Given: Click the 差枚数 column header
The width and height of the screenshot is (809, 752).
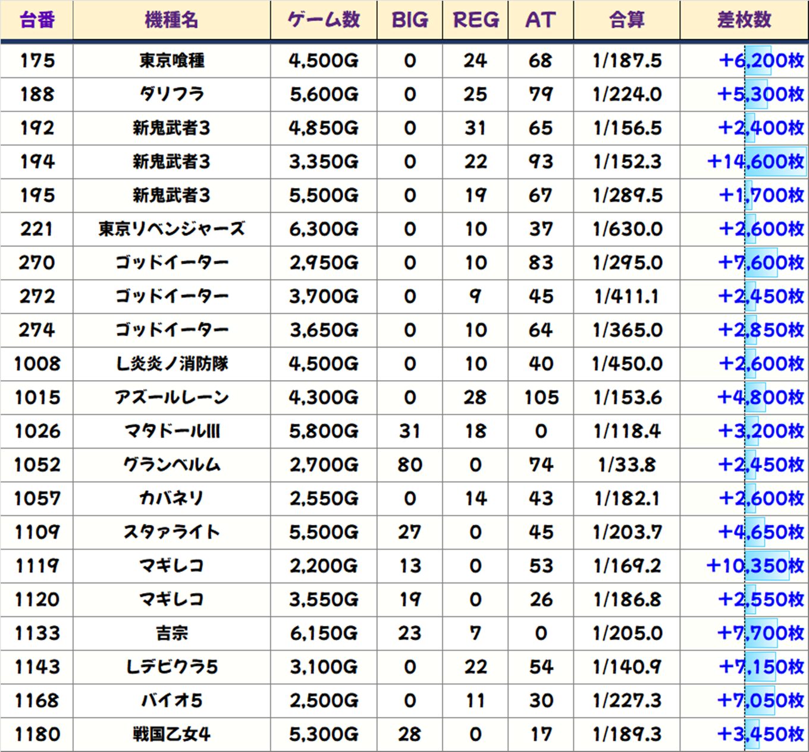Looking at the screenshot, I should pos(744,20).
